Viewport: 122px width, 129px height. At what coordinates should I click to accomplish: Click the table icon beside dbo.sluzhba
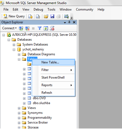click(29, 103)
